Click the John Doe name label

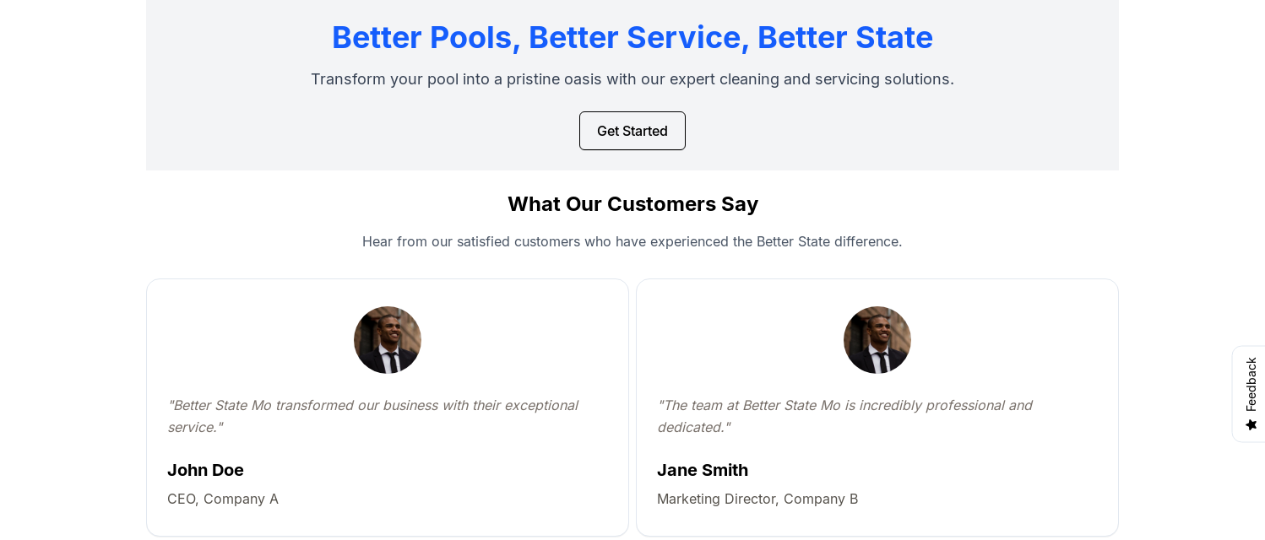pos(205,470)
